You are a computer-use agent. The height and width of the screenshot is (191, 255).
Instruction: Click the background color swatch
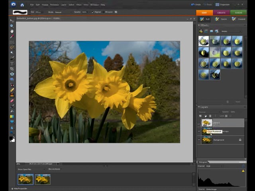coord(13,140)
